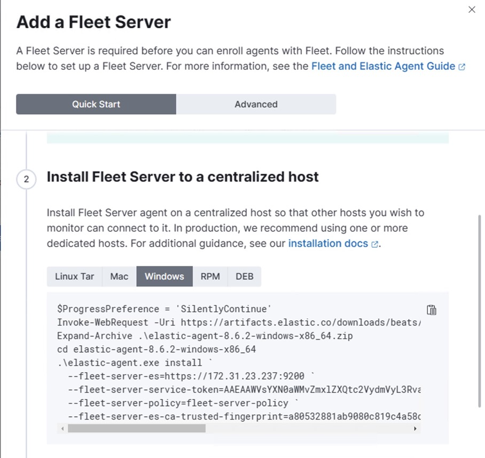Click the fleet-server-policy line in the code
This screenshot has width=485, height=458.
(178, 403)
